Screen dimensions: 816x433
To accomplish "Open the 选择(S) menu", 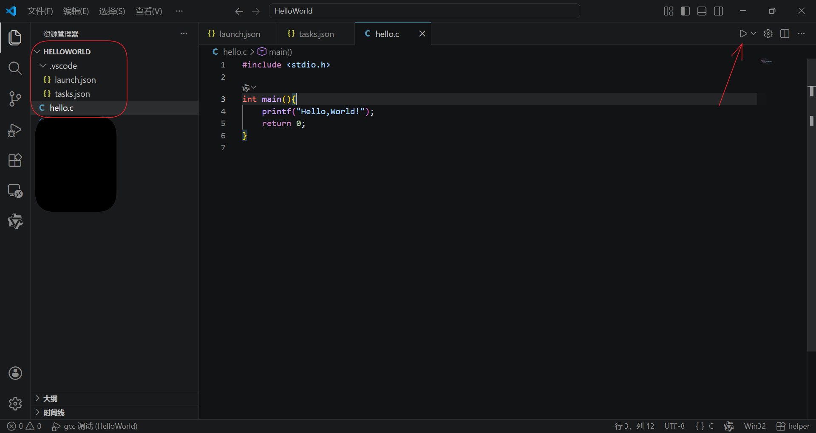I will coord(112,11).
